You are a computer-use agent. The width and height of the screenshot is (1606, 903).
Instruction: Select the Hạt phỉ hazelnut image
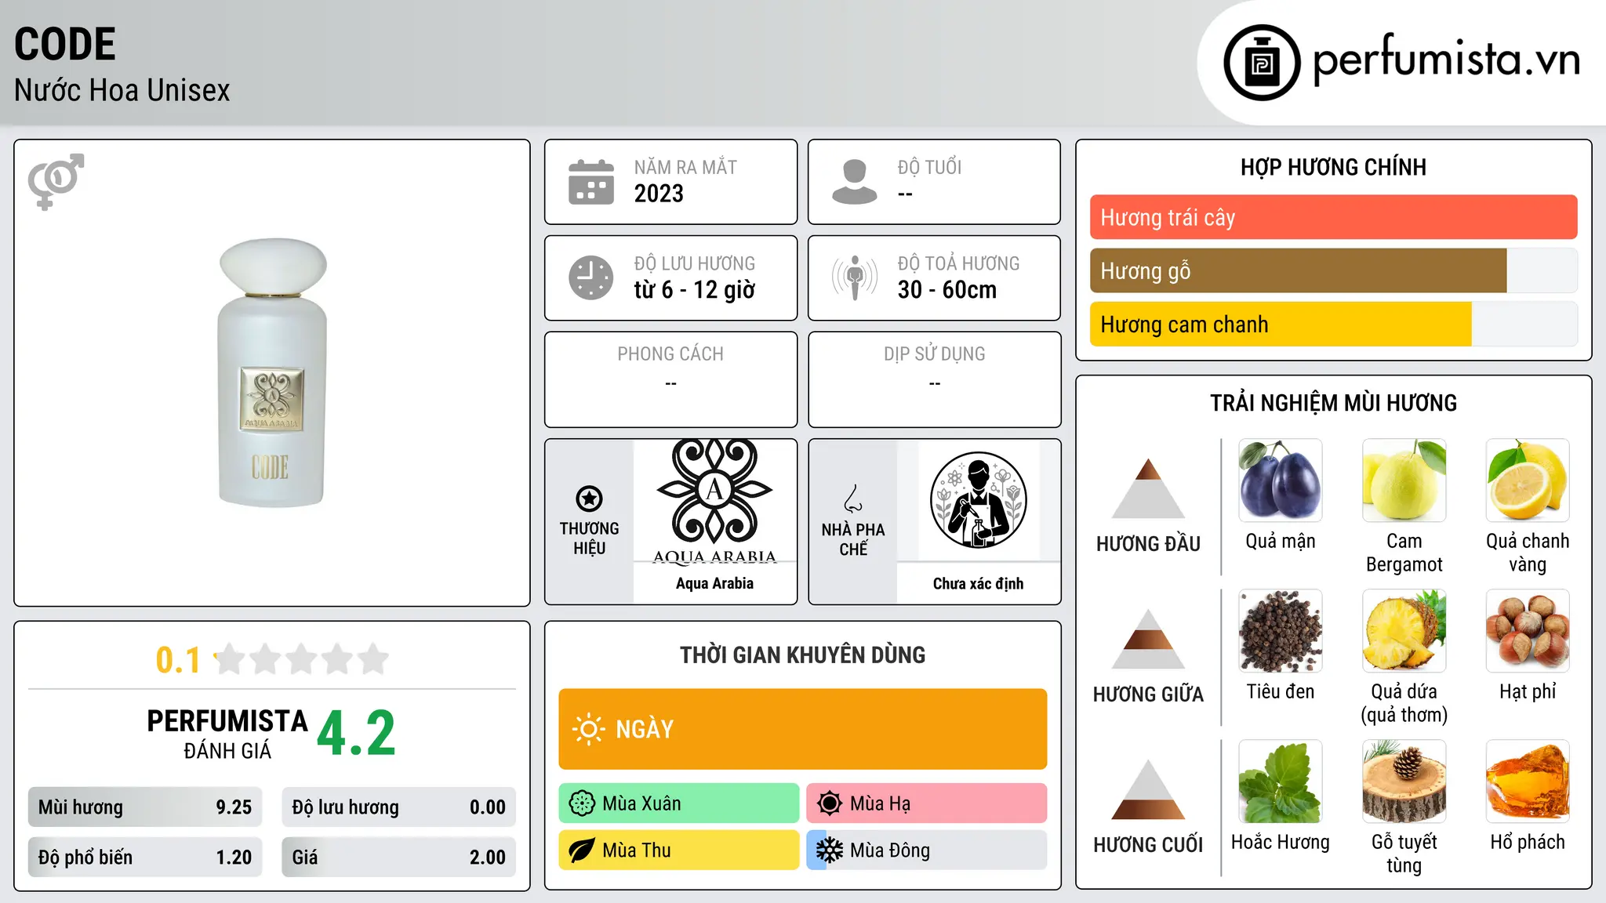[x=1528, y=631]
